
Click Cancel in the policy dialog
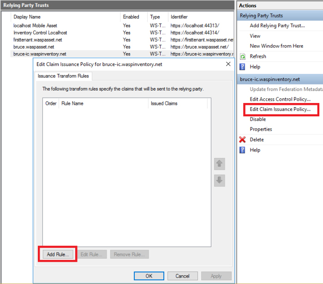(182, 276)
